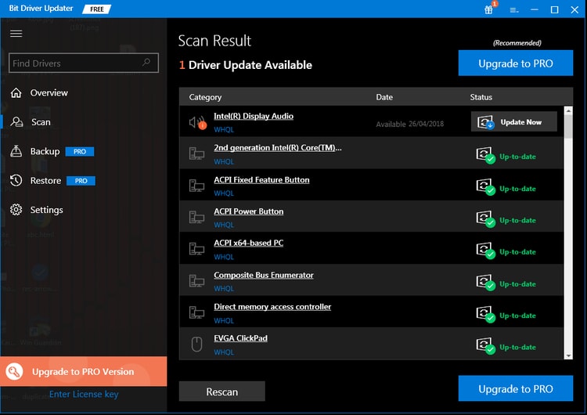This screenshot has width=587, height=415.
Task: Click WHOL label under EVGA ClickPad
Action: click(224, 352)
